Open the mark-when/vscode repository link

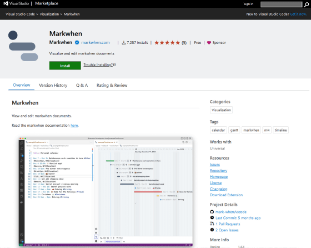pos(231,212)
